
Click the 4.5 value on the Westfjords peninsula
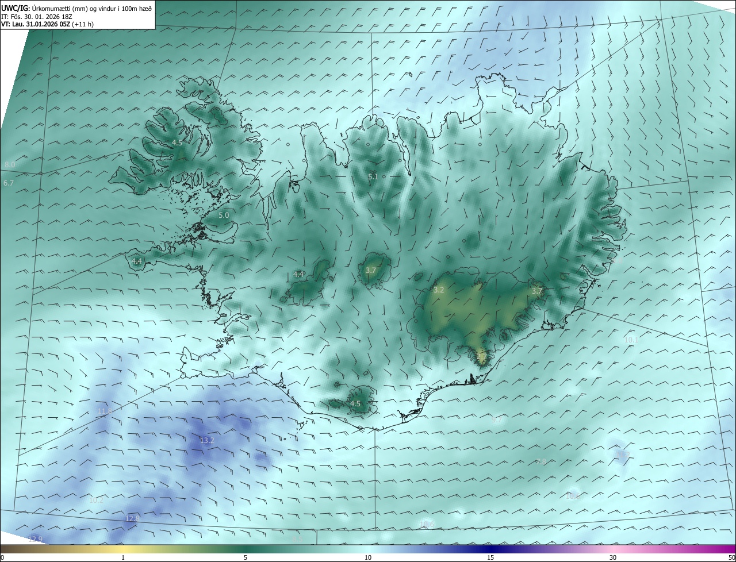tap(177, 143)
